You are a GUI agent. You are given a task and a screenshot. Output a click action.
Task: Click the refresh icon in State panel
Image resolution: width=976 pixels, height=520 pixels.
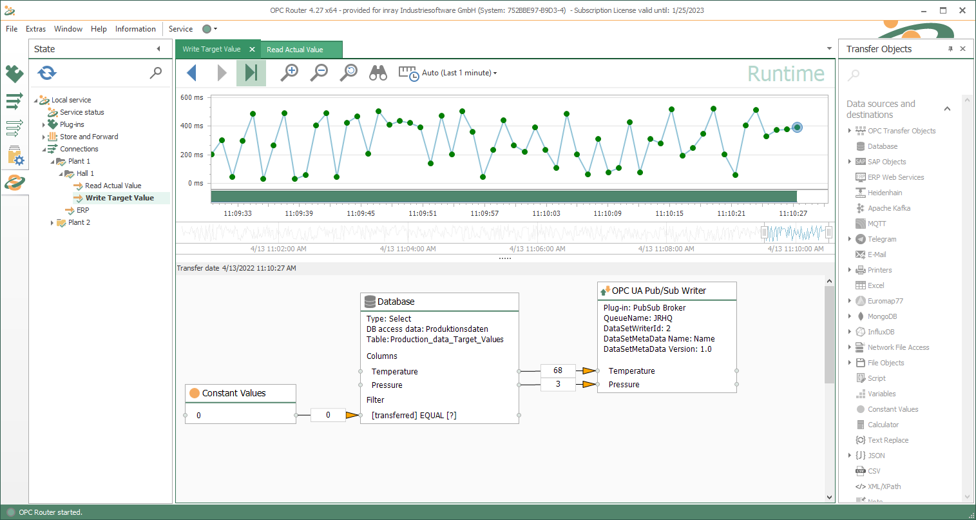coord(47,73)
